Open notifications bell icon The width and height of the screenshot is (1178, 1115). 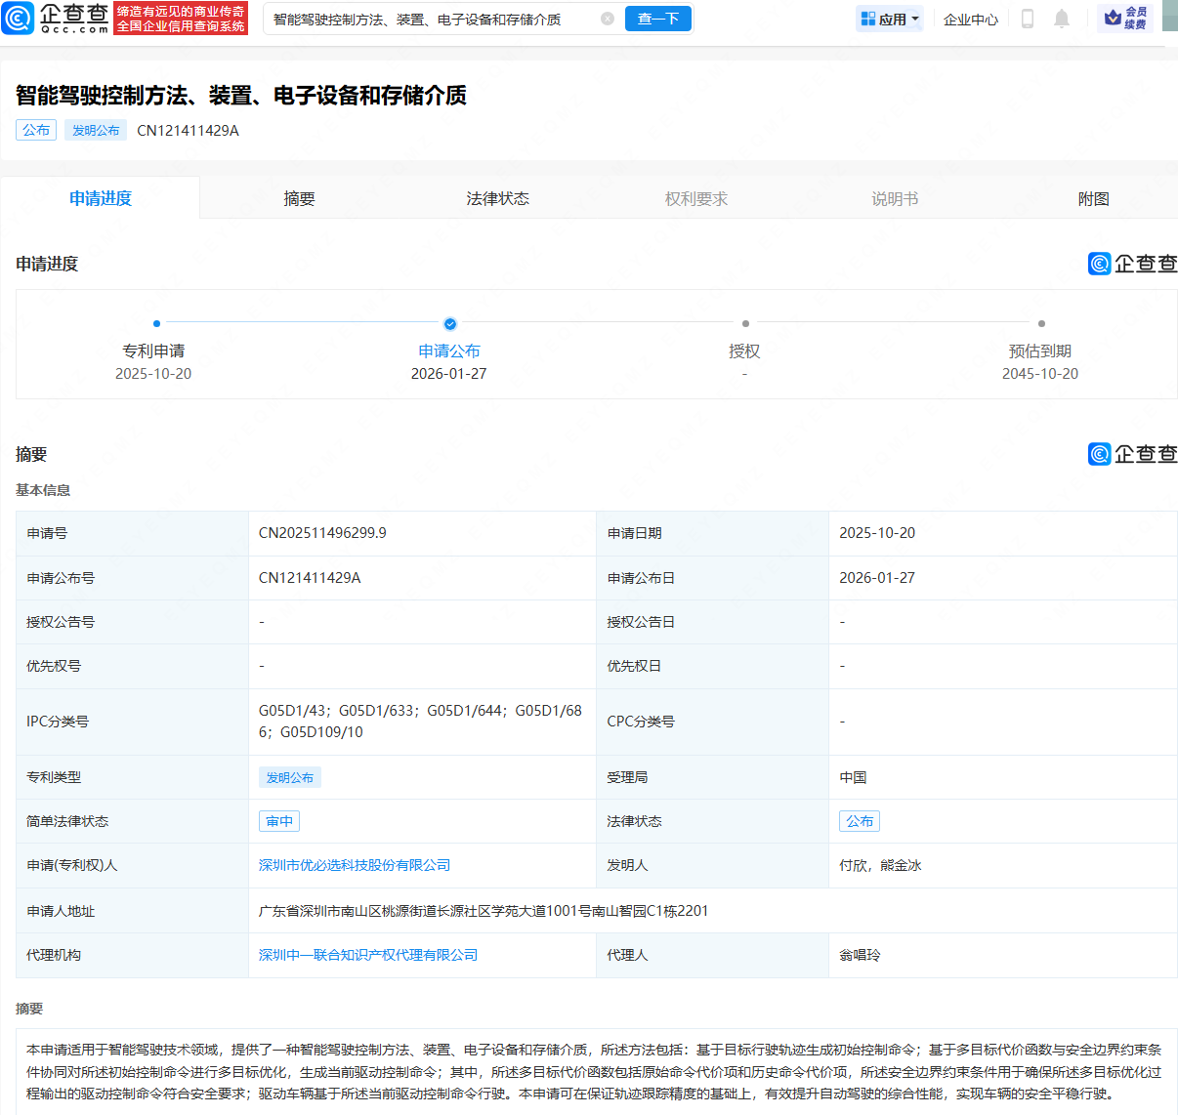click(x=1062, y=19)
